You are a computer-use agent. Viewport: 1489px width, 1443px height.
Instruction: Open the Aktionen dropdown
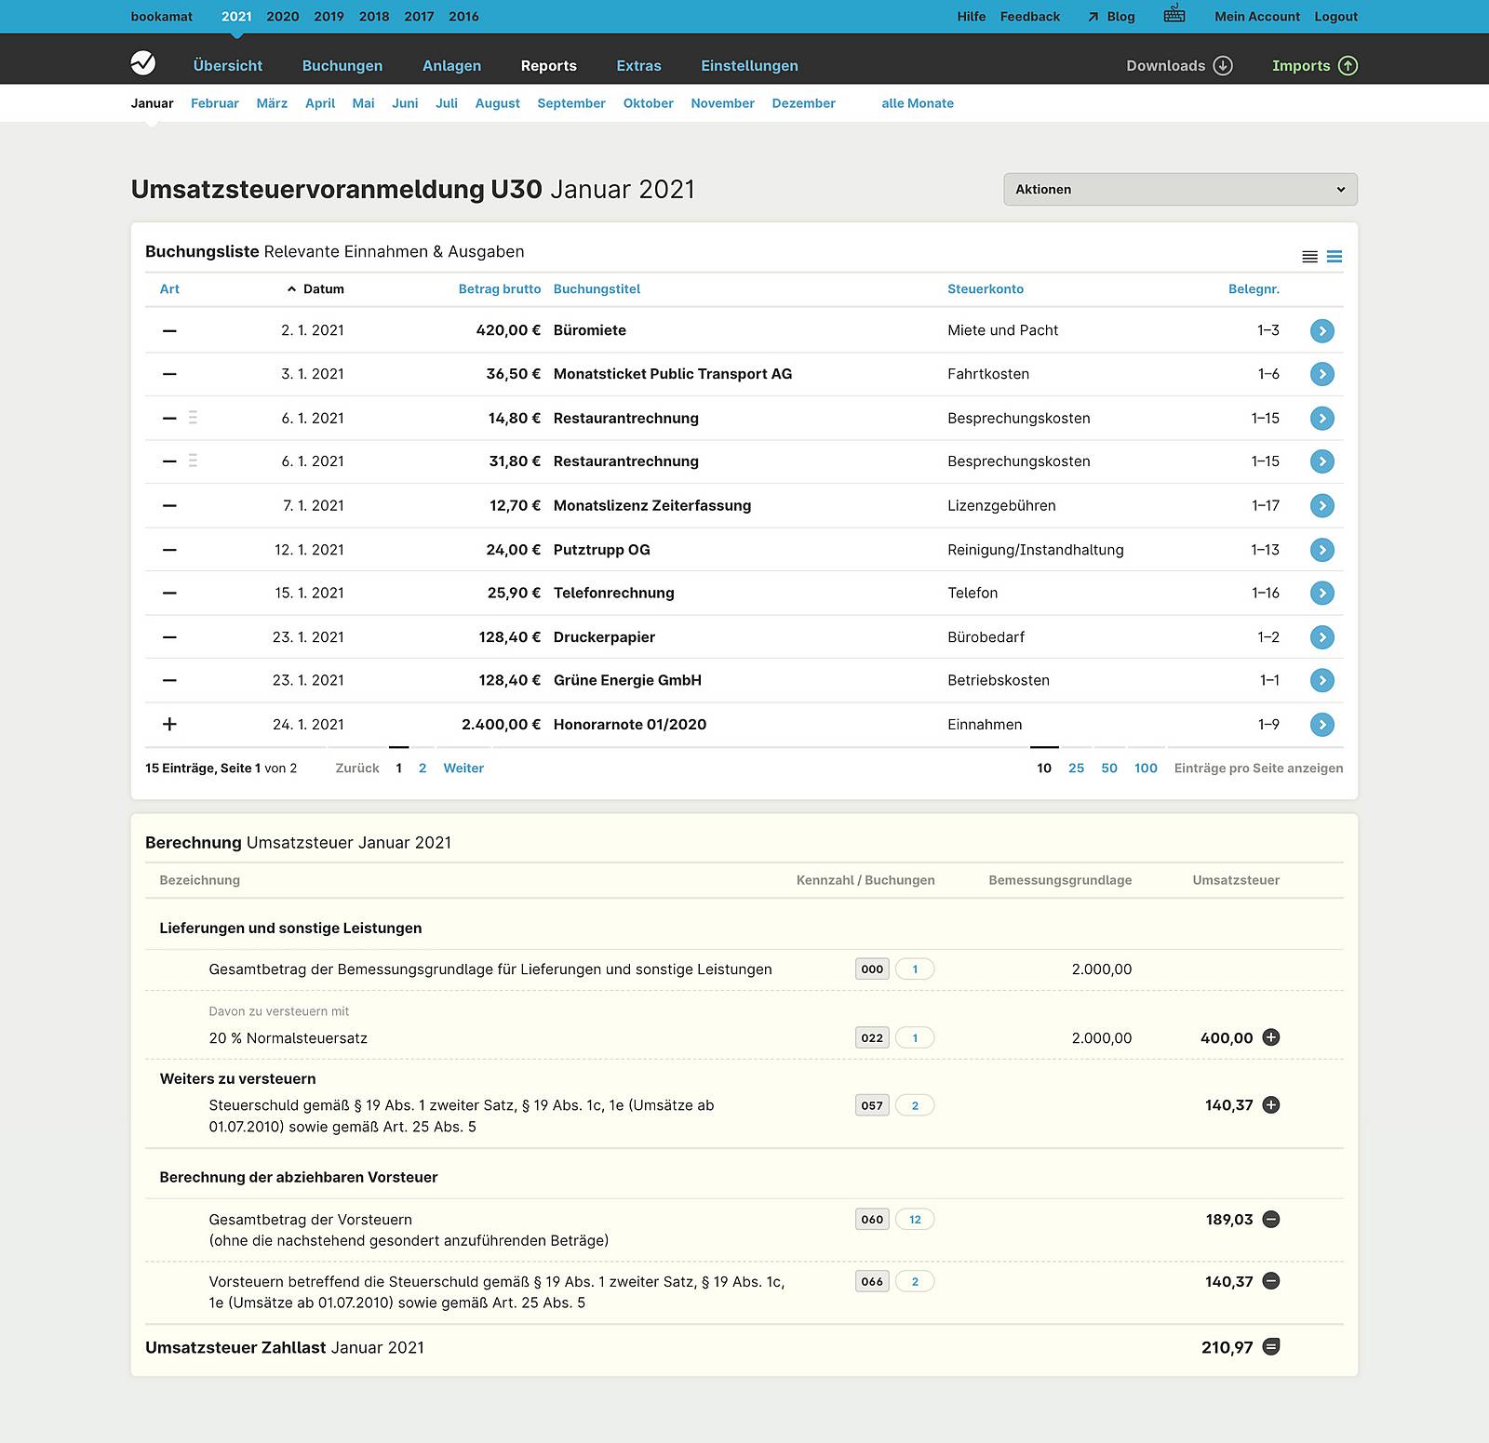(x=1180, y=189)
